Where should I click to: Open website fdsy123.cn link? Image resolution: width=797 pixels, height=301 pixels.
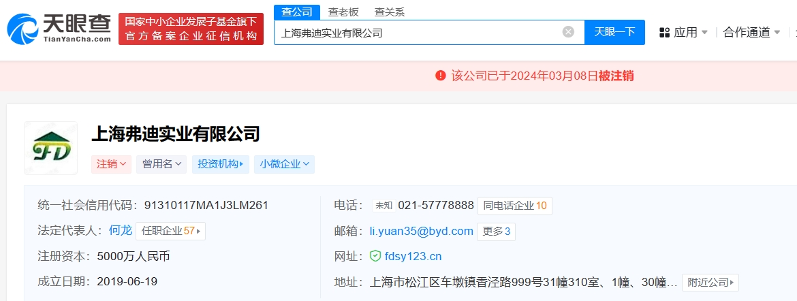413,256
